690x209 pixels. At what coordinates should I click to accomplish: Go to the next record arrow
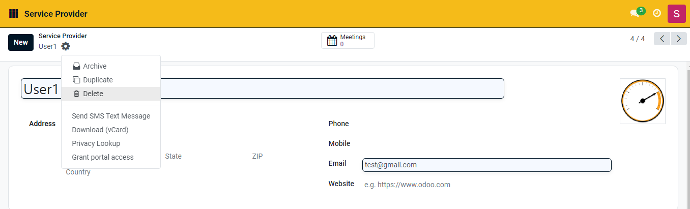(678, 39)
